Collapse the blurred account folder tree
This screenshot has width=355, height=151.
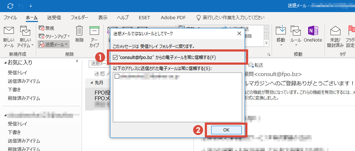point(6,115)
